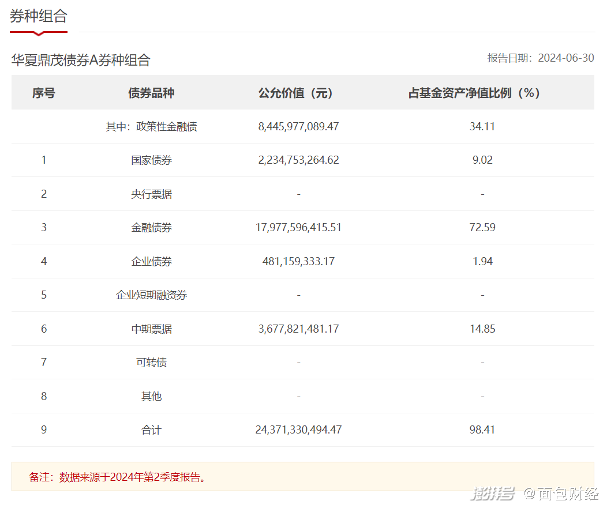Click row number 9 in 合计 row
This screenshot has width=607, height=505.
point(44,430)
